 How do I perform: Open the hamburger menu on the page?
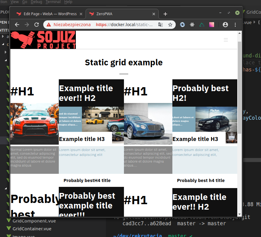click(226, 40)
